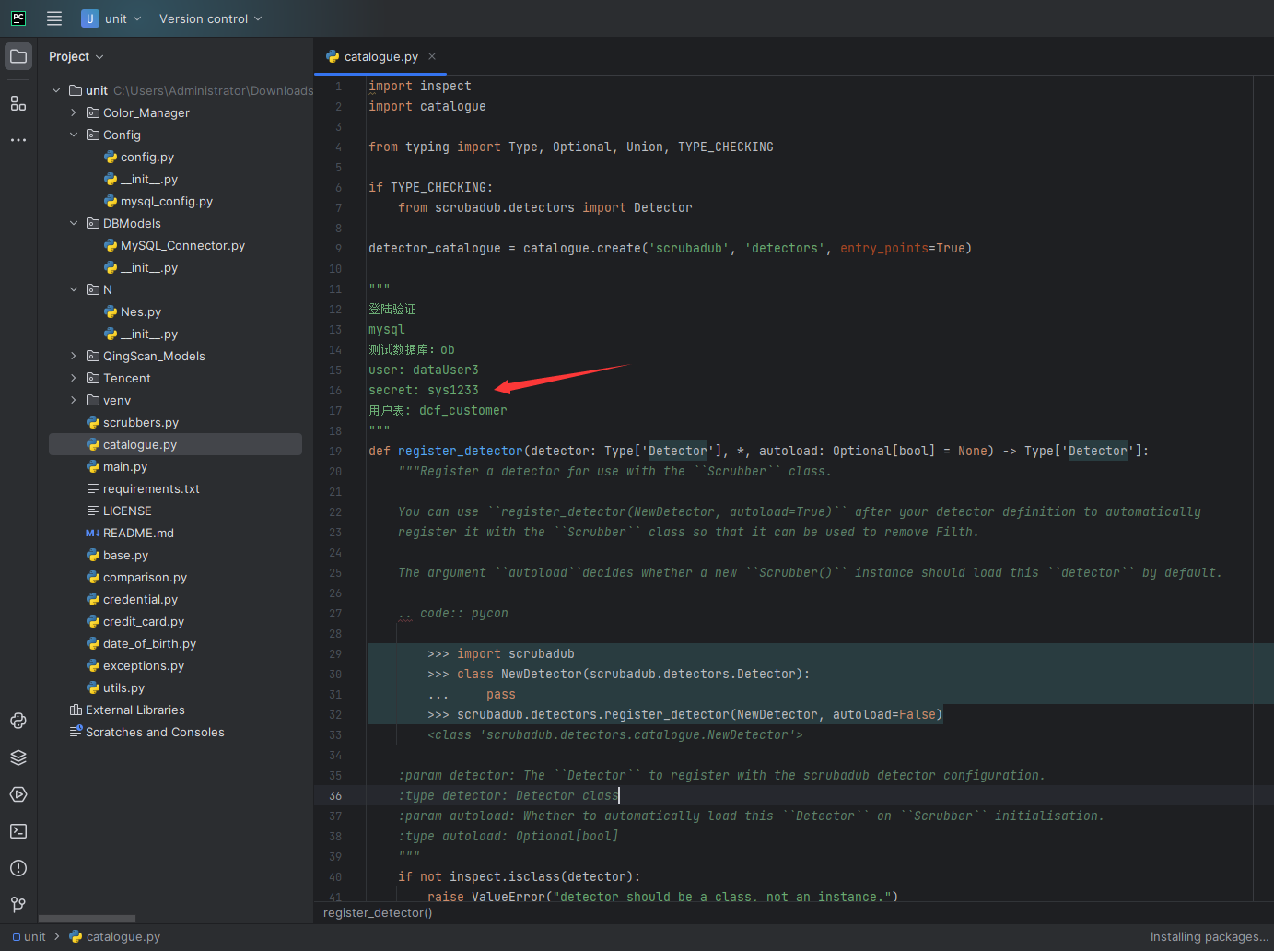Select main.py file
The height and width of the screenshot is (951, 1274).
(x=117, y=466)
